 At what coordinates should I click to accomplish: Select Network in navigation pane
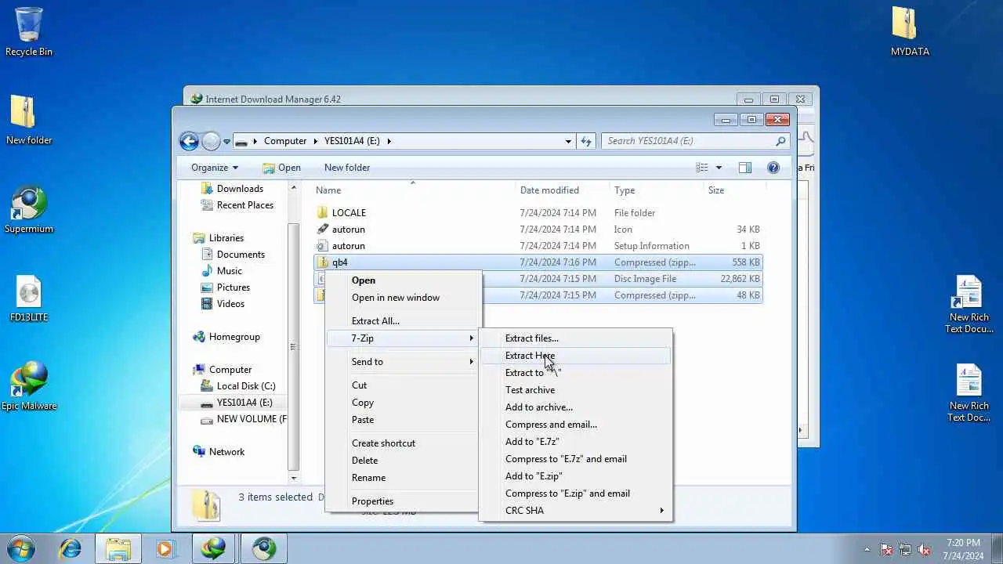coord(219,452)
